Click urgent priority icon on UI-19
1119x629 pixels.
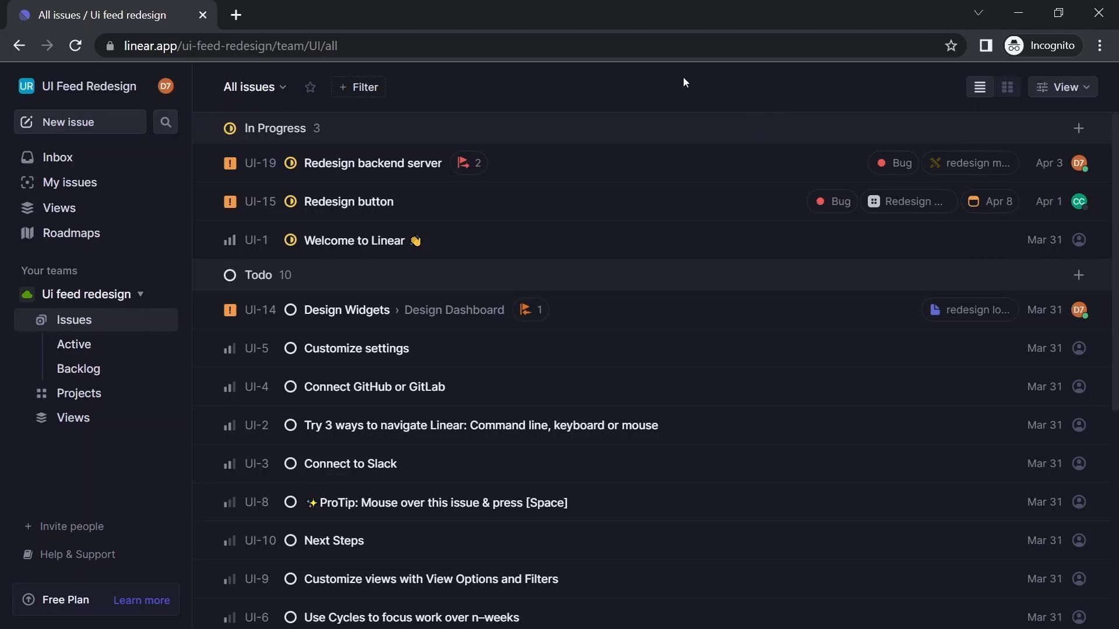click(230, 163)
